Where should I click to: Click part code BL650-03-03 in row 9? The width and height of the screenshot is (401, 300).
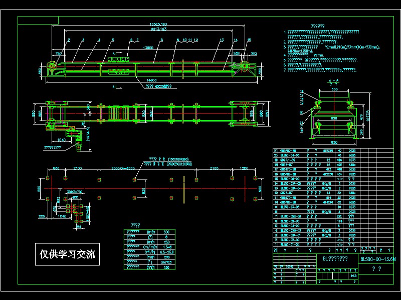[290, 207]
